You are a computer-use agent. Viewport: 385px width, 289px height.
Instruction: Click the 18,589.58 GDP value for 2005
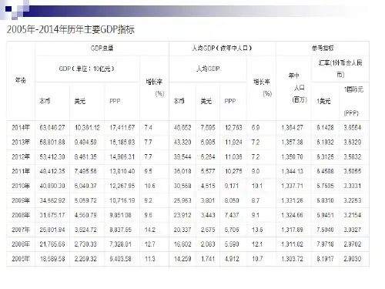(x=52, y=259)
